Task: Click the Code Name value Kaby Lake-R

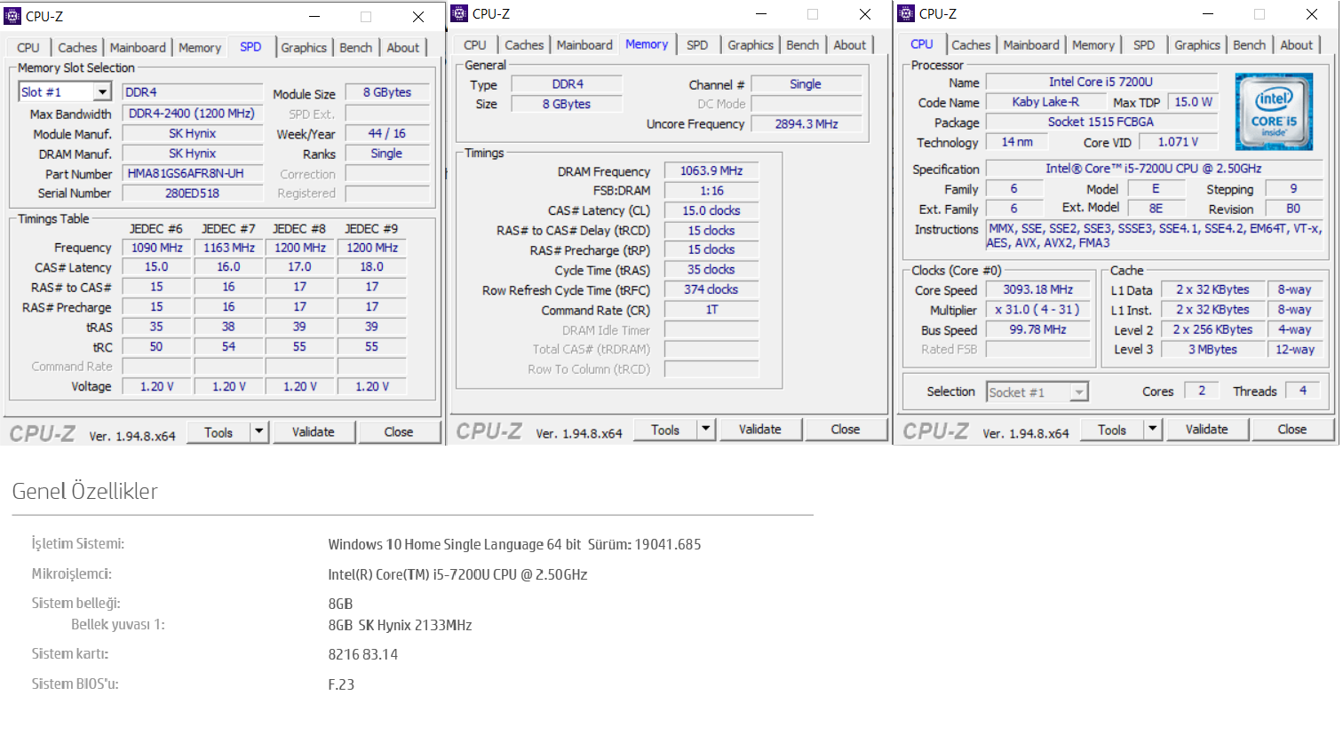Action: (x=1046, y=102)
